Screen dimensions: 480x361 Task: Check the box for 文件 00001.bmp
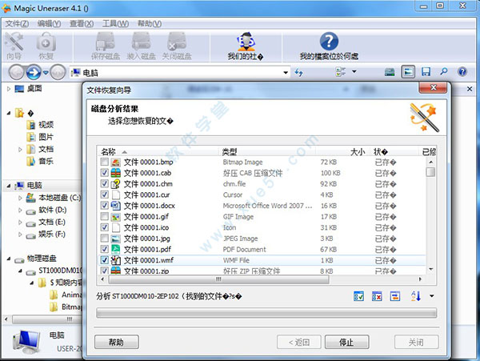click(x=104, y=162)
